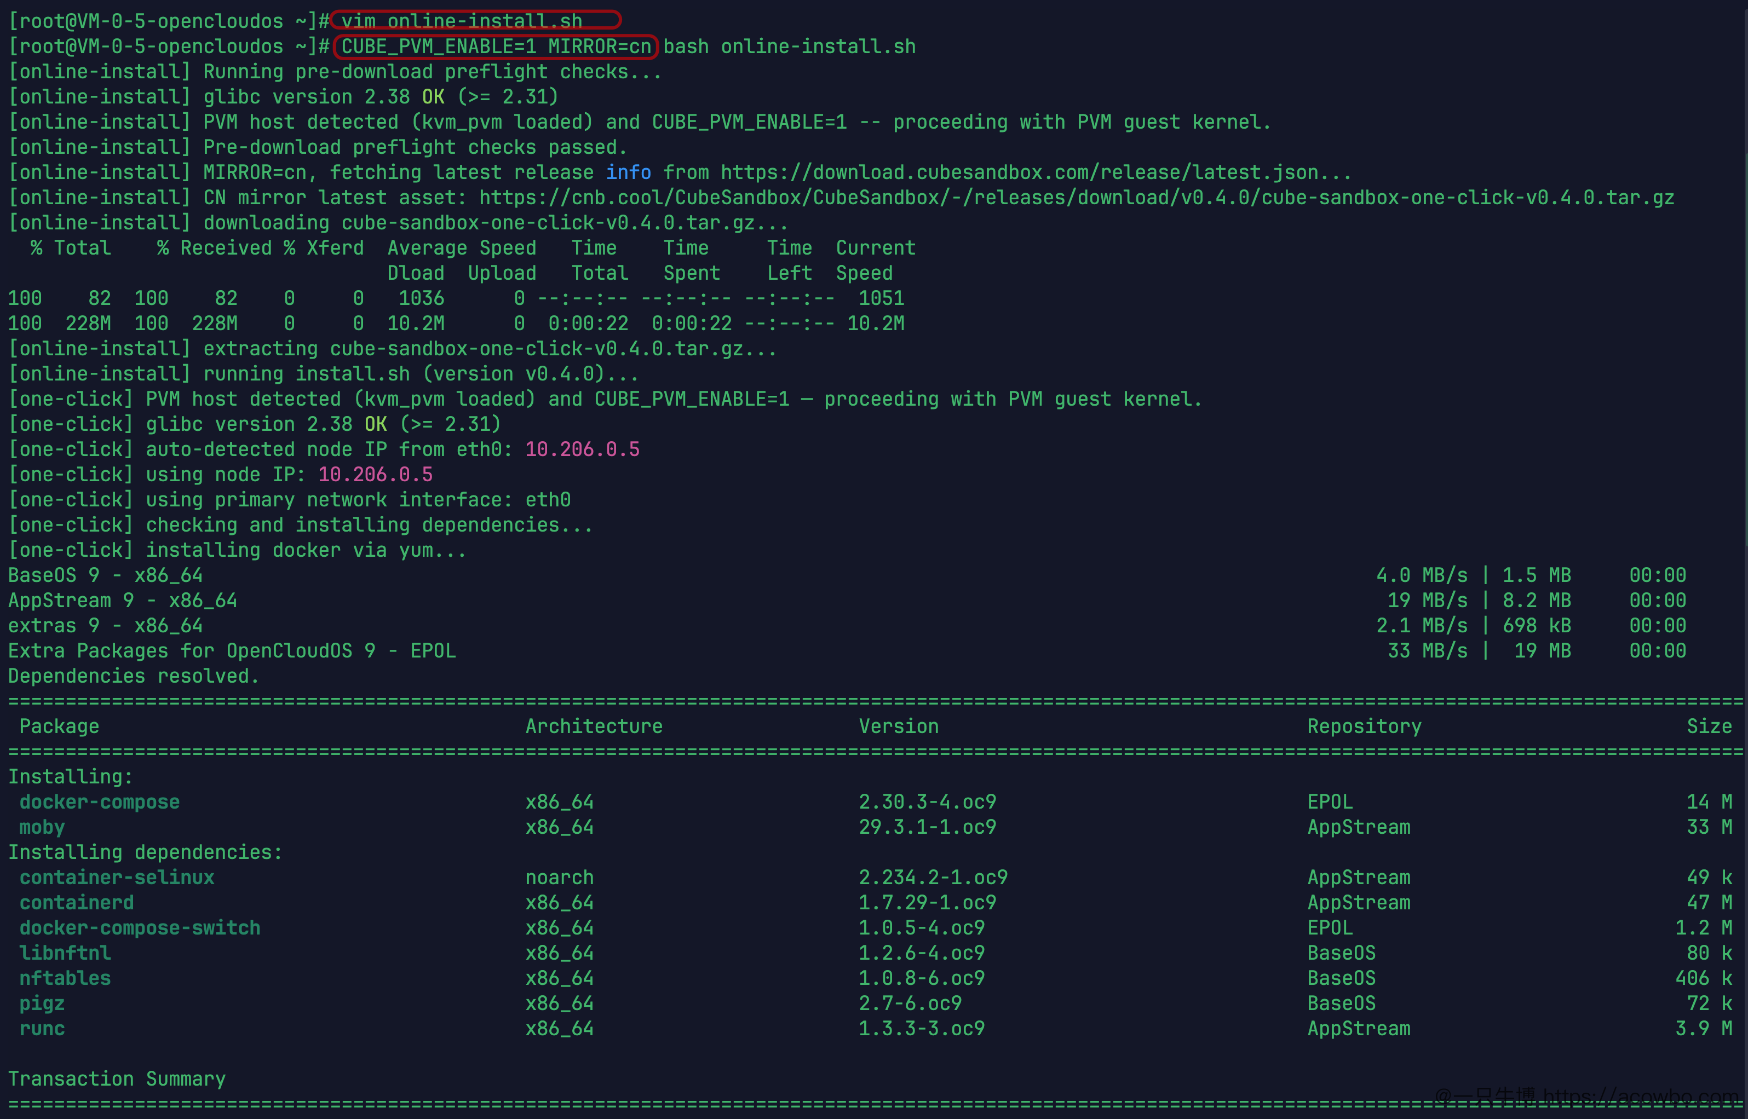
Task: Click the 'Size' column header
Action: 1710,726
